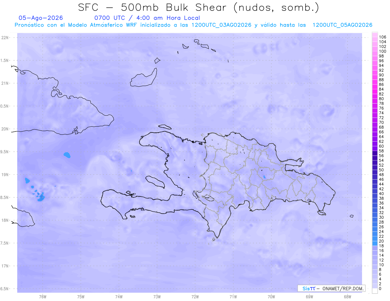Click the legend value '24' on the color bar
Screen dimensions: 390x301
(381, 232)
